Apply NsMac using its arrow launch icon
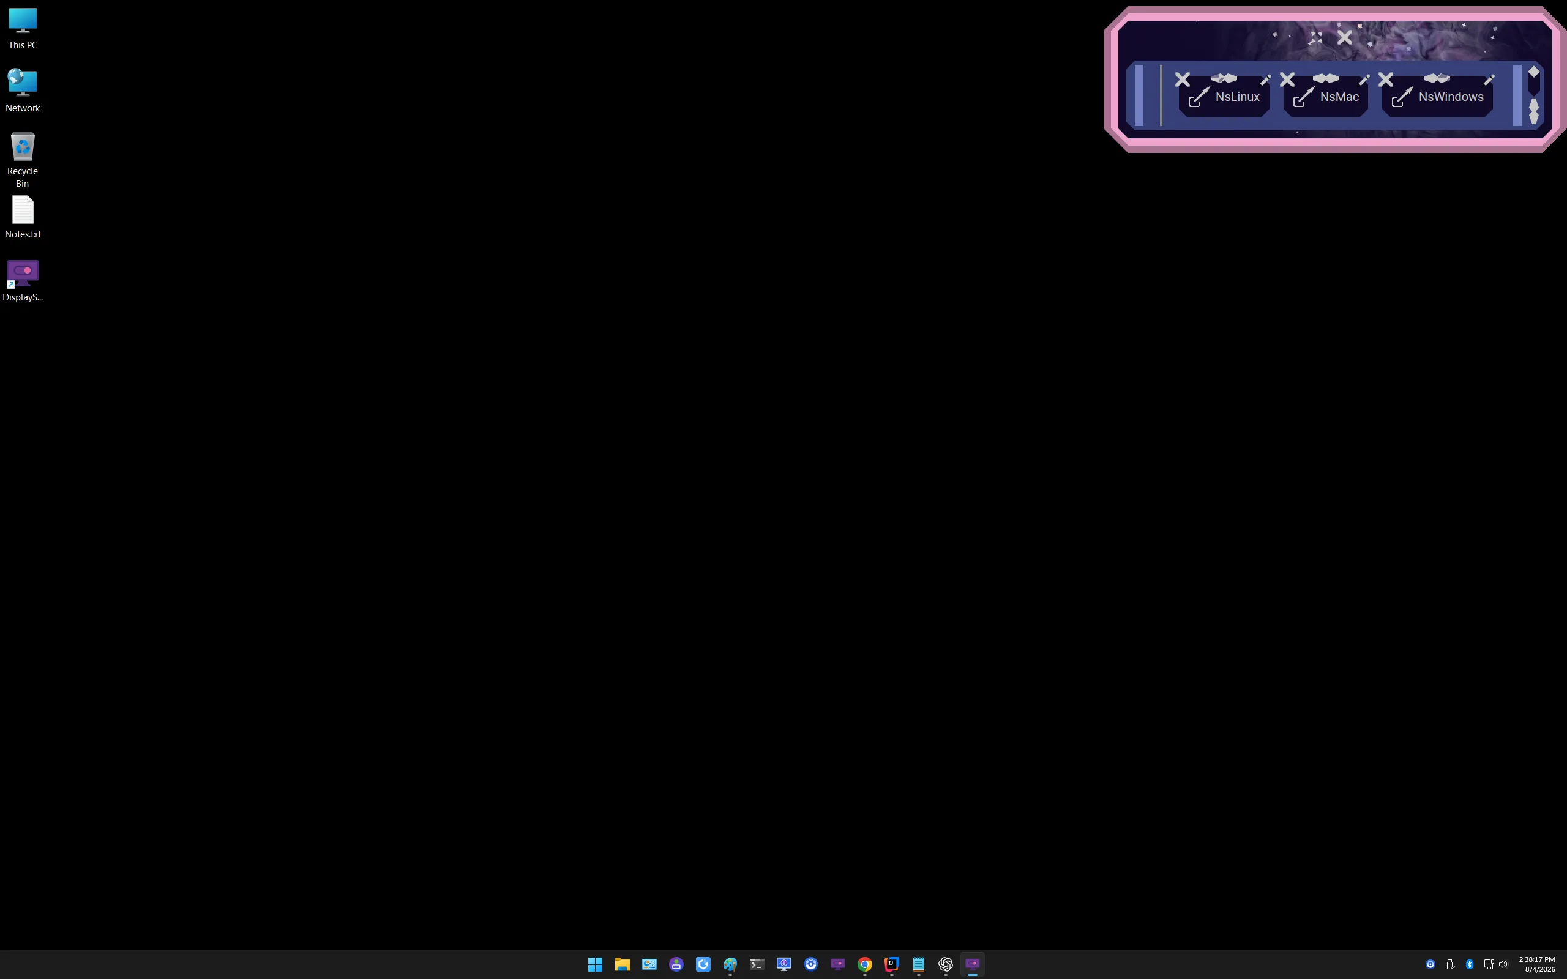1567x979 pixels. [1303, 97]
